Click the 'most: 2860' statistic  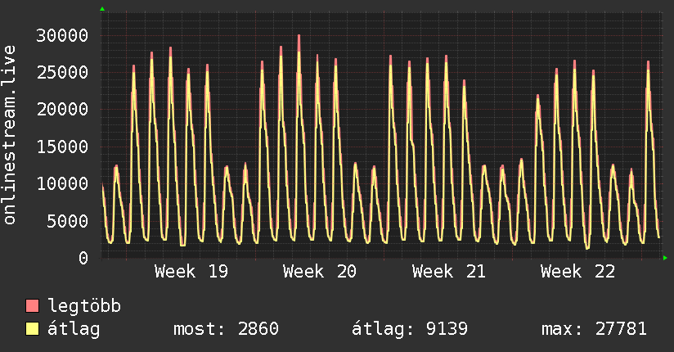point(226,329)
